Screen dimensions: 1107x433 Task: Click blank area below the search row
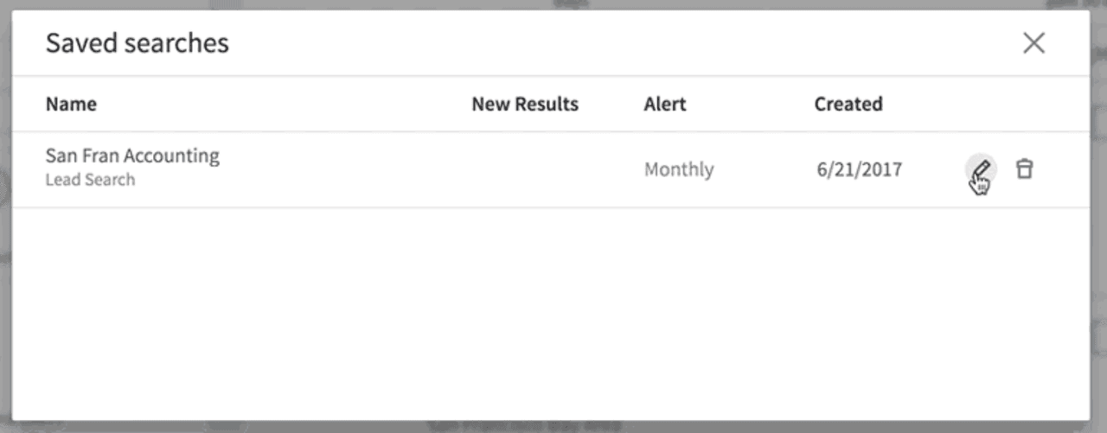(x=550, y=311)
